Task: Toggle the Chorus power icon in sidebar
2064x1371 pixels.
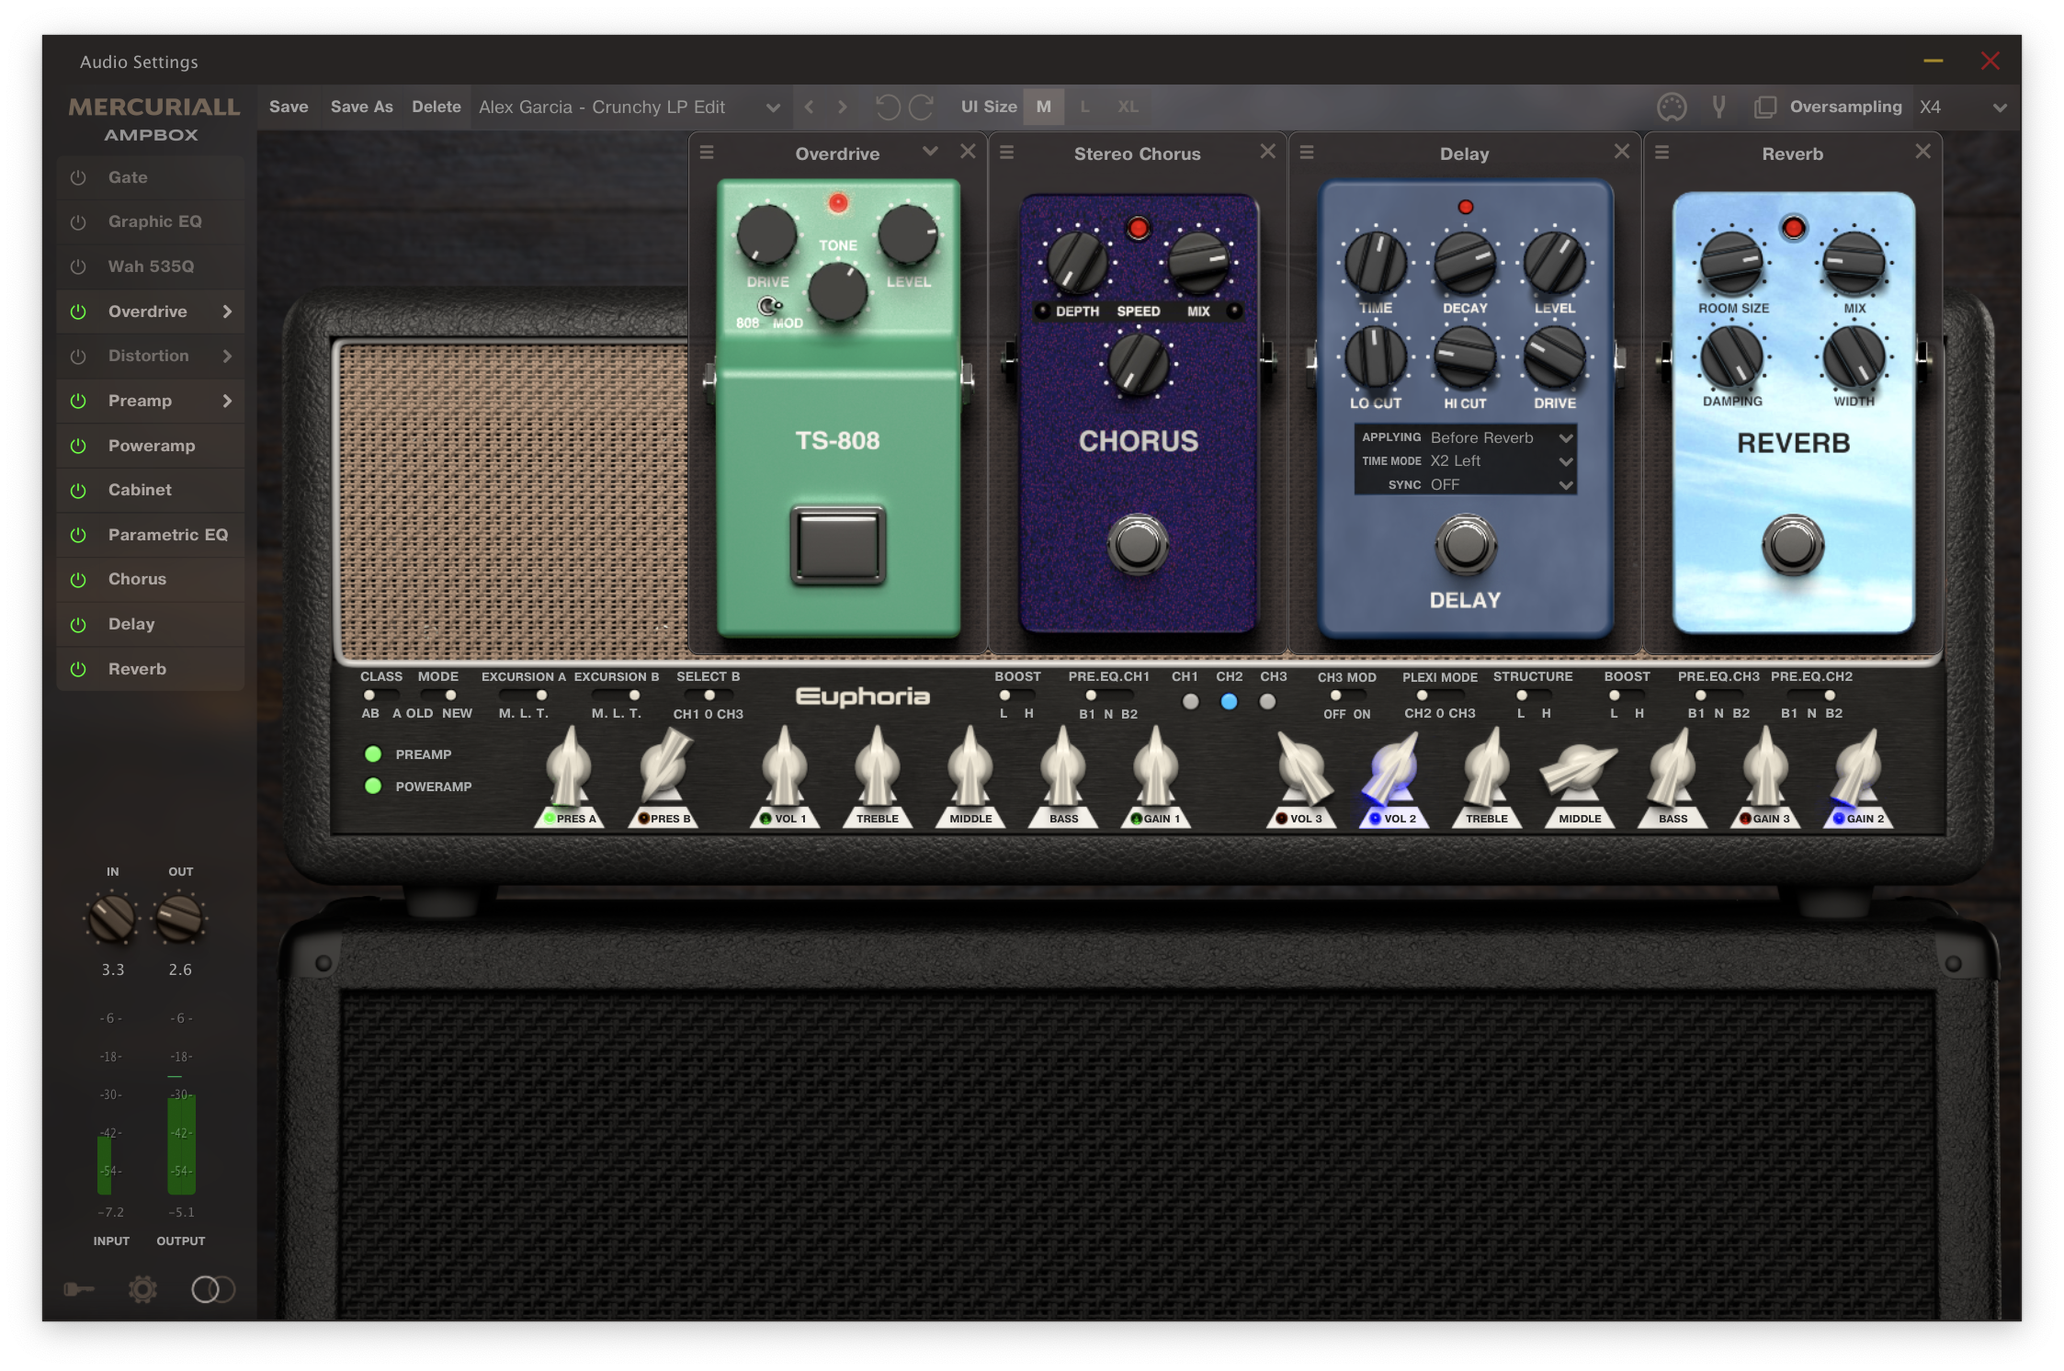Action: click(78, 579)
